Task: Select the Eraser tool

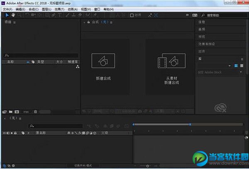Action: (x=80, y=15)
